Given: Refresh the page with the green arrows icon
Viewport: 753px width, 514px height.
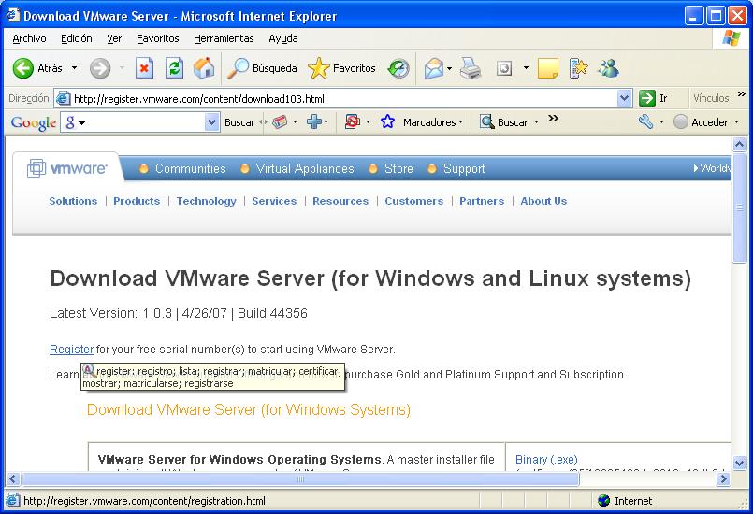Looking at the screenshot, I should (x=174, y=68).
